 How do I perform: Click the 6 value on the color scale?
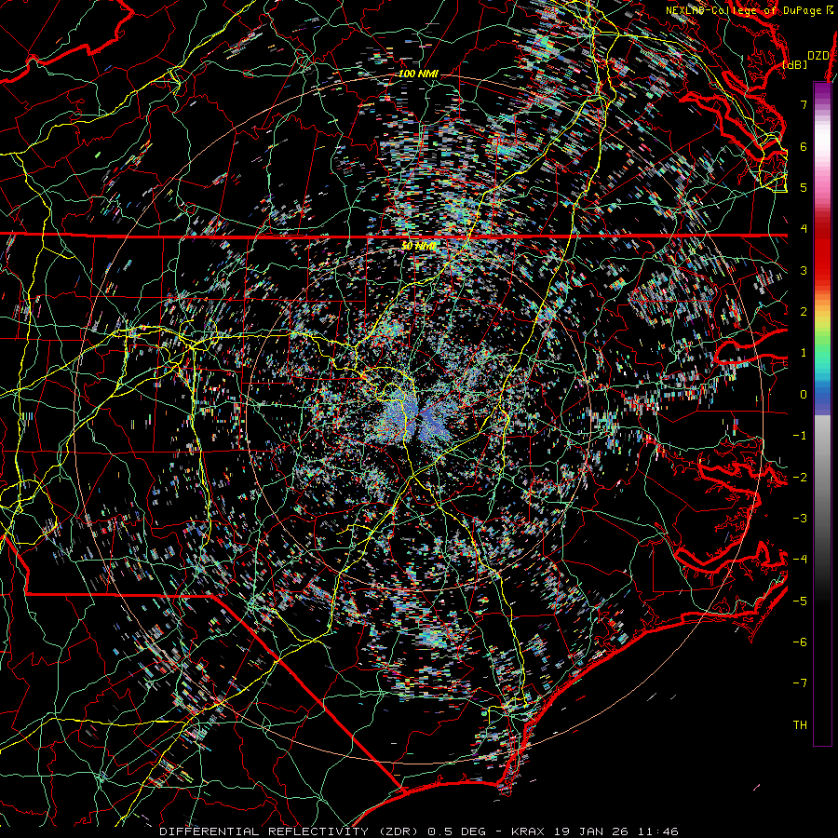click(x=804, y=146)
